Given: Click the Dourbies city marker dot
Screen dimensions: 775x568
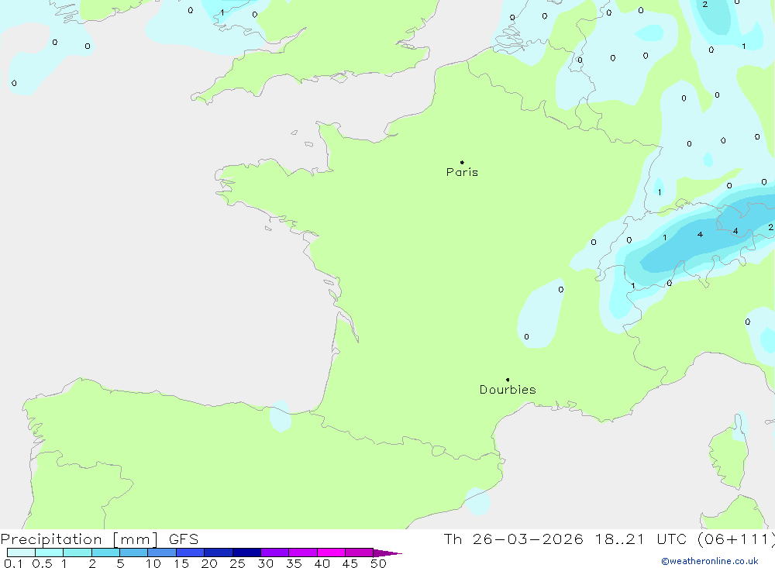Looking at the screenshot, I should 508,380.
